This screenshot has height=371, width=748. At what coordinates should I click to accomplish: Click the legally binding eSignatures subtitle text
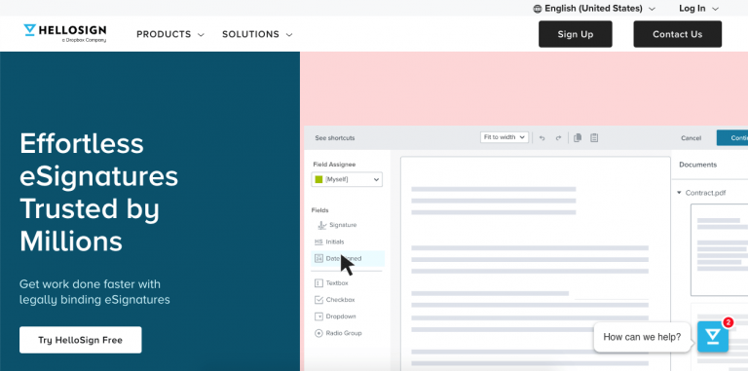coord(94,300)
